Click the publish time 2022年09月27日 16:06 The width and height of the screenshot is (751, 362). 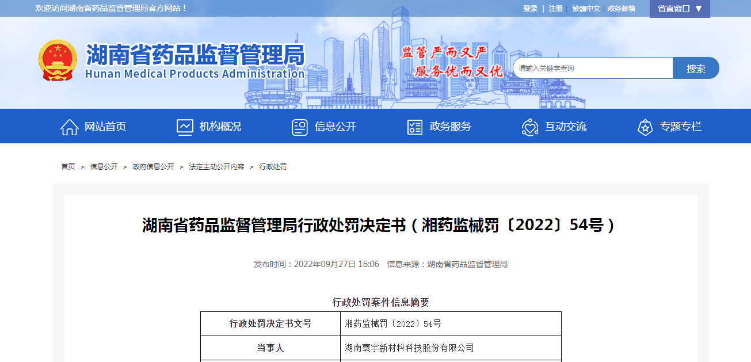[337, 264]
